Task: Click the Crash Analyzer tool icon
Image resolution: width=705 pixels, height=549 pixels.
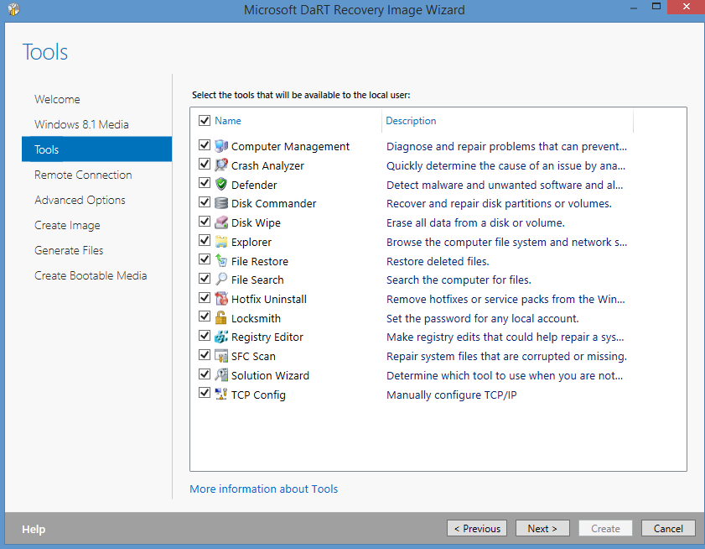Action: 220,165
